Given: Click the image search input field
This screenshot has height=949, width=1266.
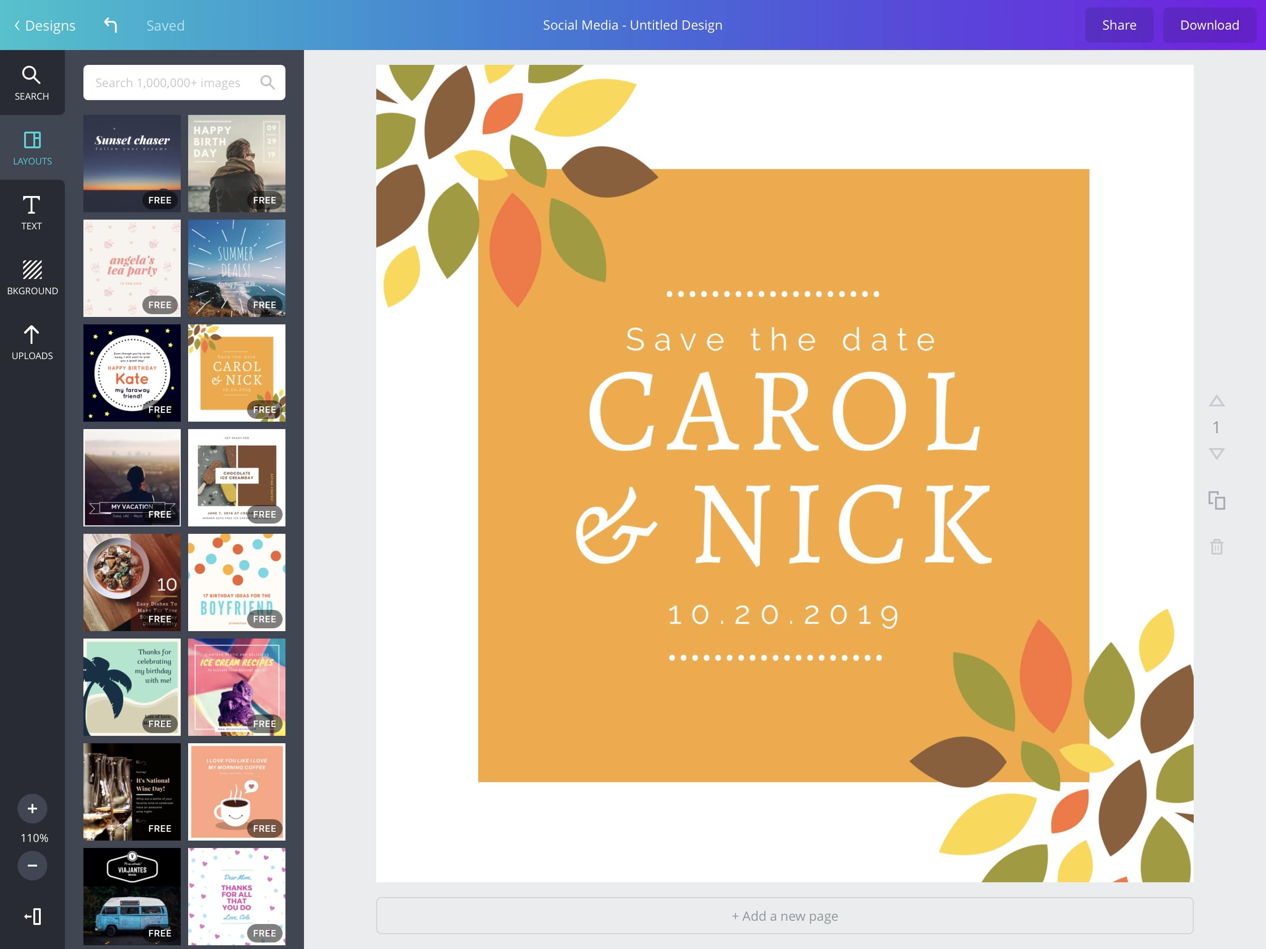Looking at the screenshot, I should [172, 82].
